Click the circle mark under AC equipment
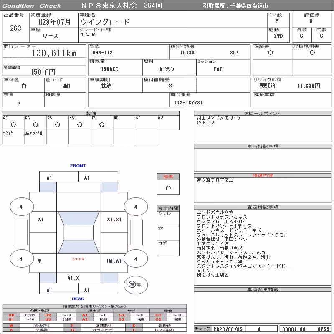The width and height of the screenshot is (334, 334). 13,124
